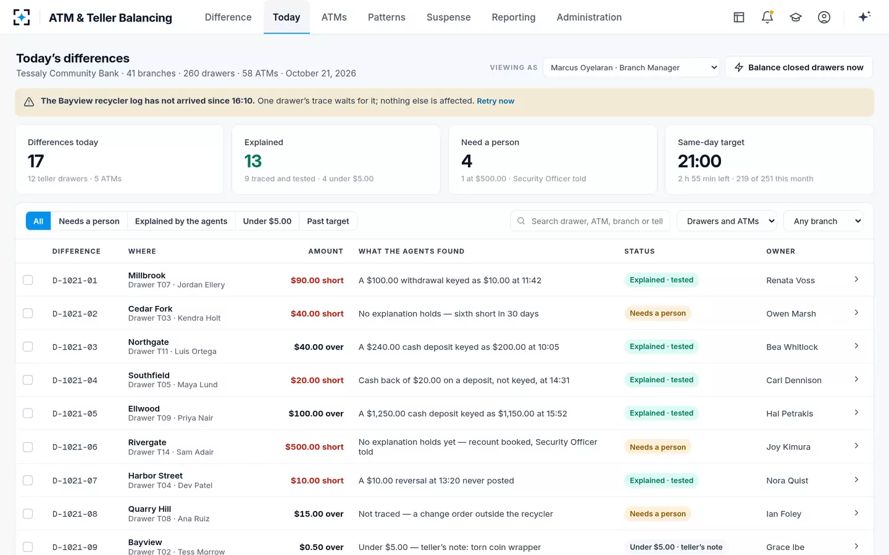This screenshot has height=555, width=889.
Task: Check the box for D-1021-06 Rivergate
Action: pos(28,446)
